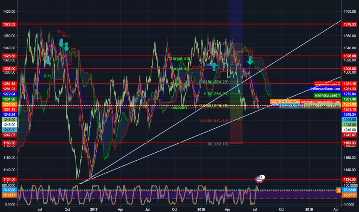The height and width of the screenshot is (212, 359).
Task: Select the cyan up arrow beside the 0.786 level
Action: [214, 66]
